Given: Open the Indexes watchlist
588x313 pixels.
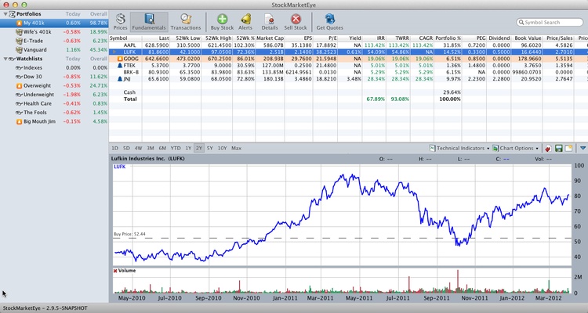Looking at the screenshot, I should [54, 68].
